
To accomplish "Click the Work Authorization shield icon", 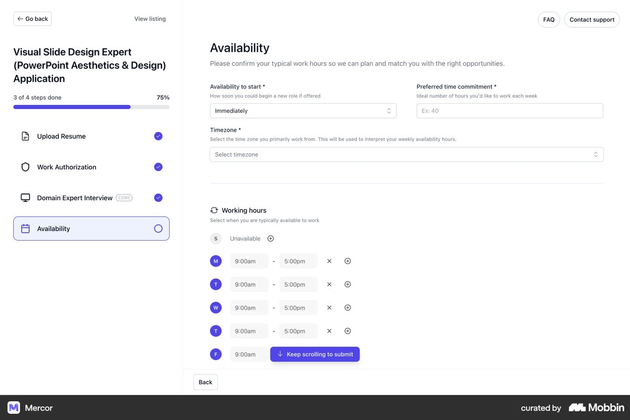I will (x=25, y=167).
